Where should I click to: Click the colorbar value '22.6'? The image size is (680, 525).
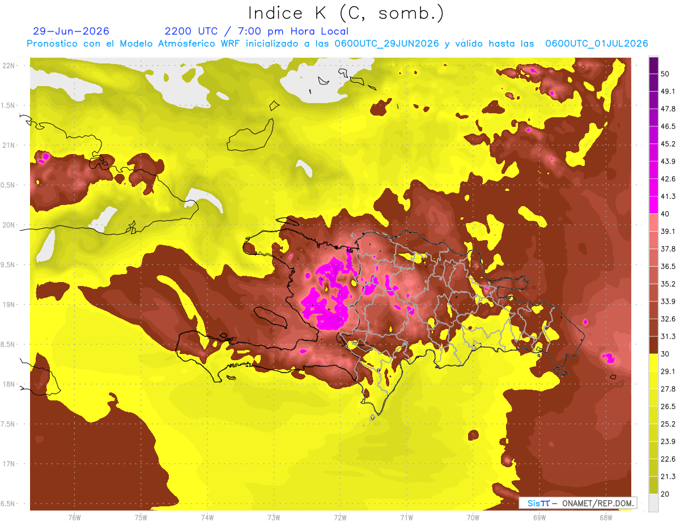(x=668, y=459)
